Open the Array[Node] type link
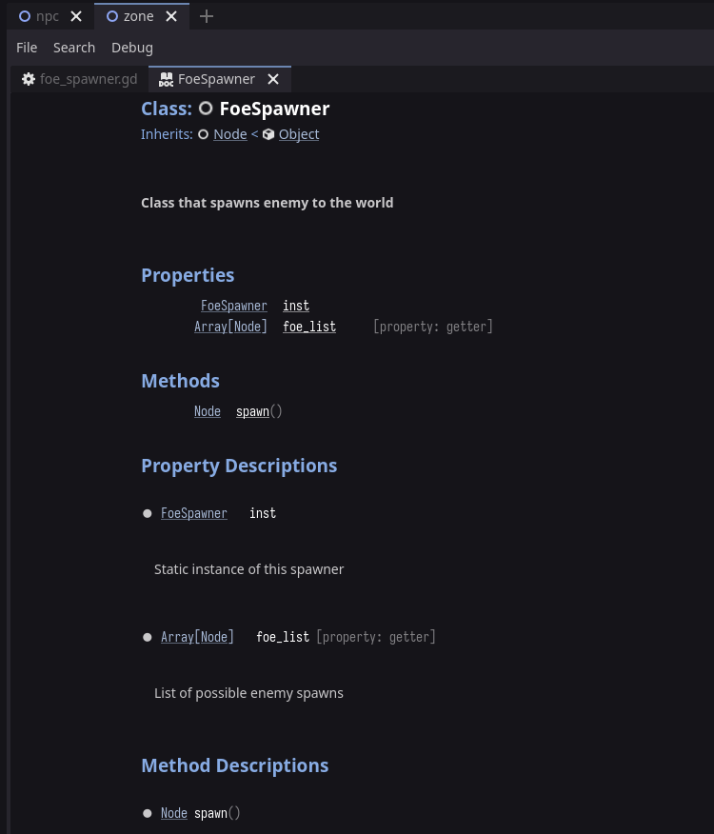Screen dimensions: 714x834 230,327
